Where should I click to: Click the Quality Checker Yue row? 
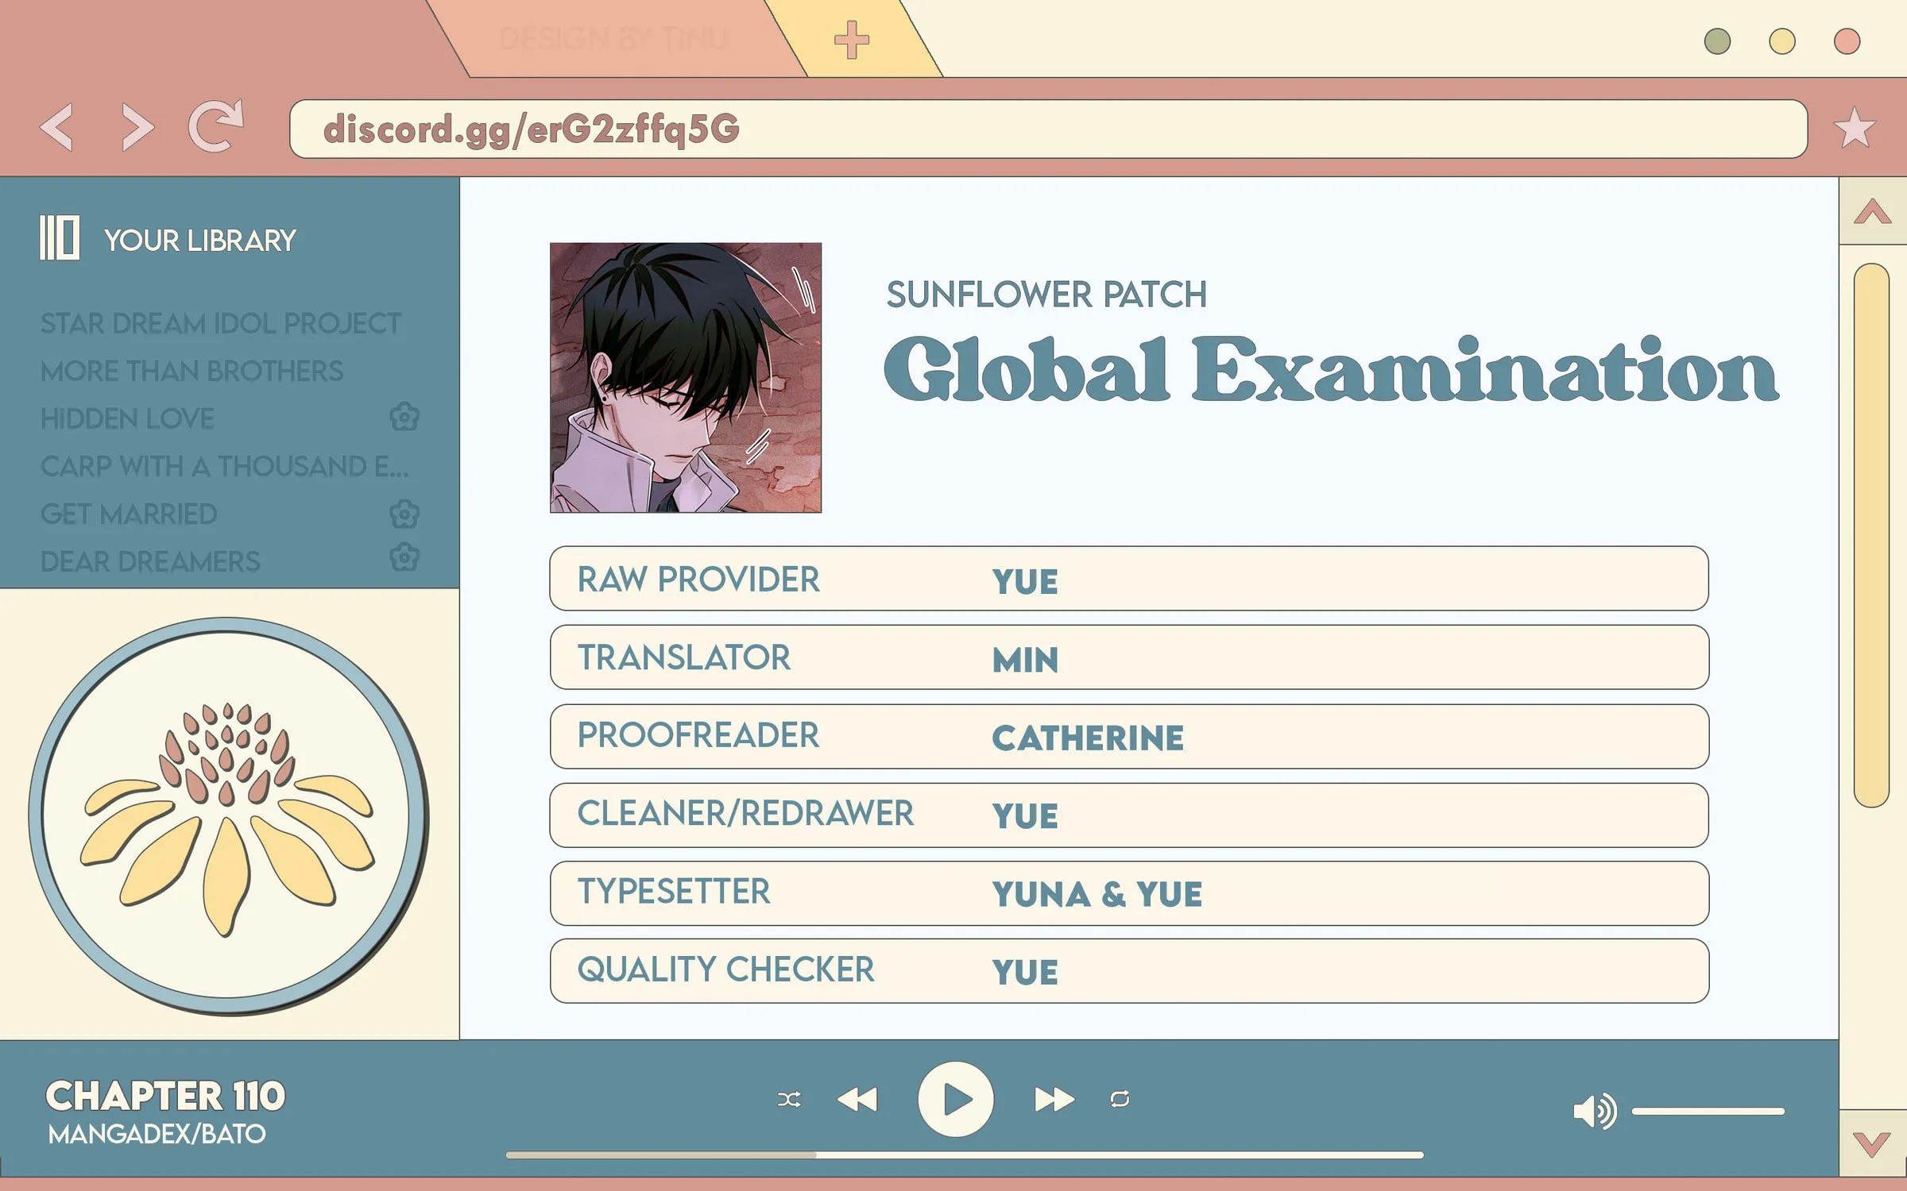pyautogui.click(x=1129, y=970)
